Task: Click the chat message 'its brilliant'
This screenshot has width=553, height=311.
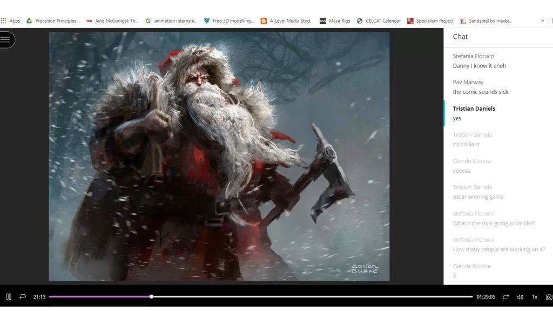Action: click(x=466, y=144)
